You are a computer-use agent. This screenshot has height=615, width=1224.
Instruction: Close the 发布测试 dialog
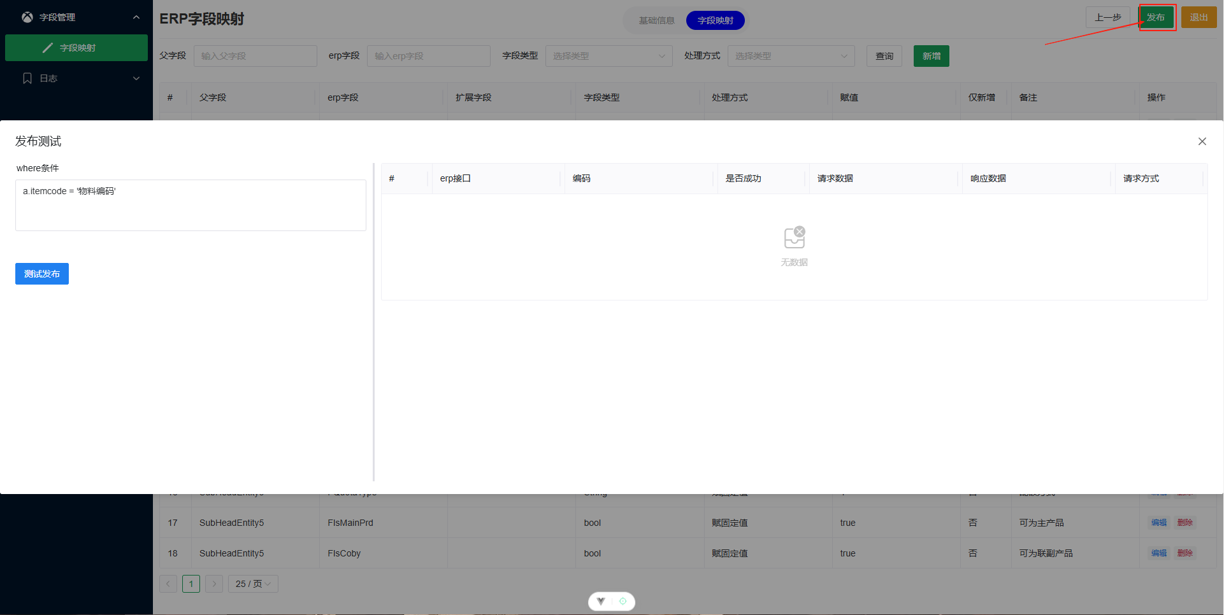click(1202, 141)
